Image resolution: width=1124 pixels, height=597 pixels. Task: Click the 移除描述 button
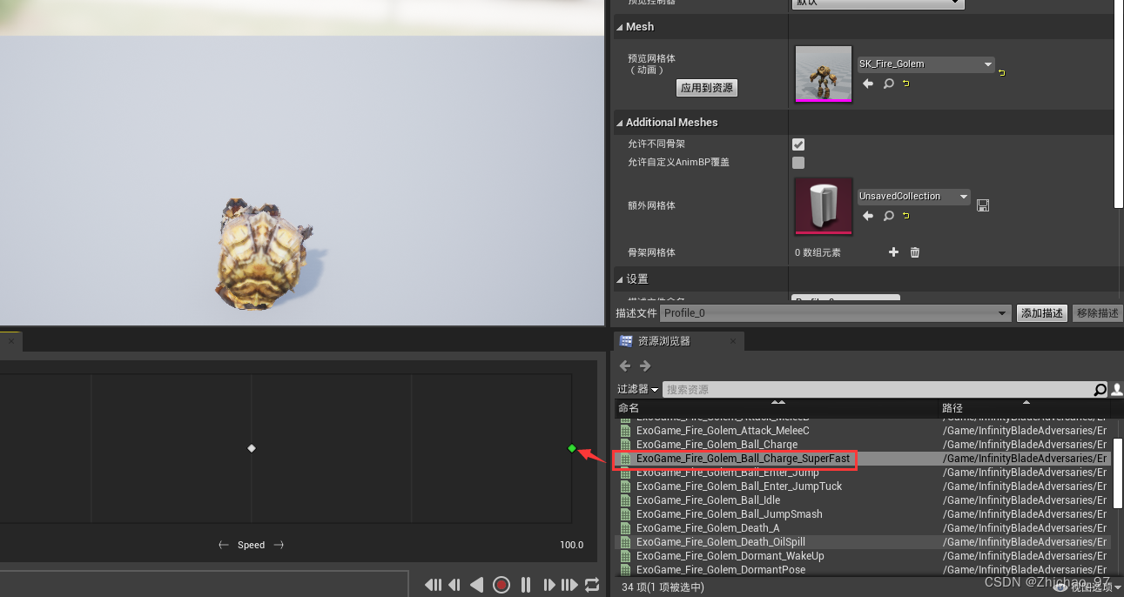(x=1097, y=313)
